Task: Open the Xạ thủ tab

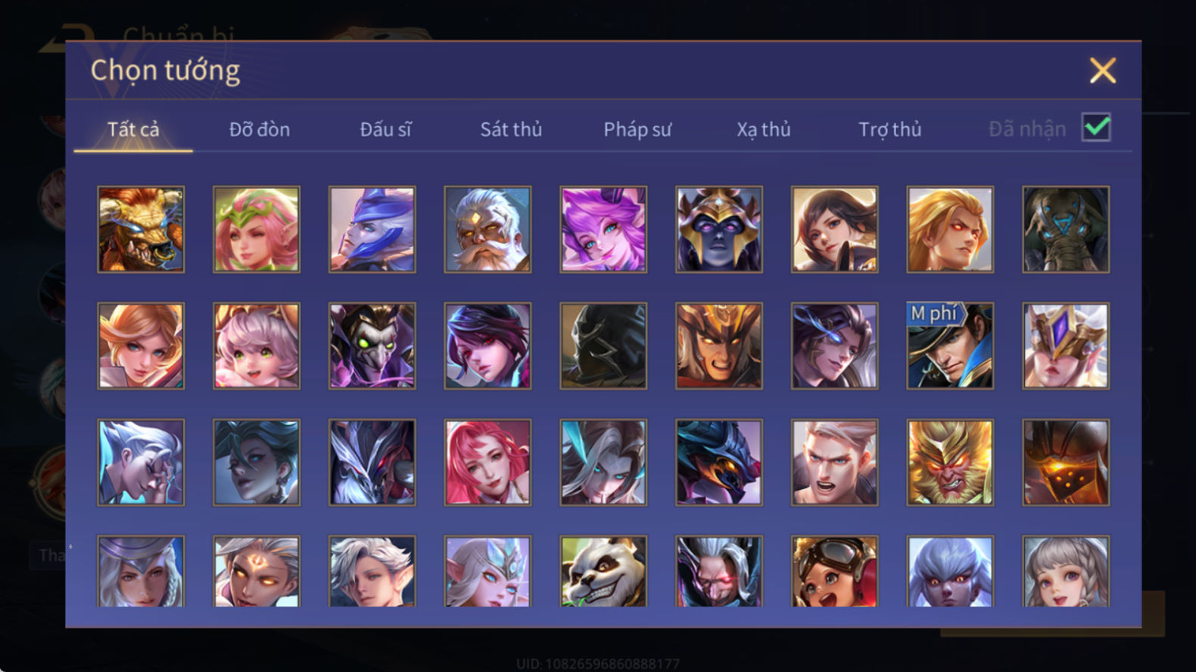Action: tap(764, 129)
